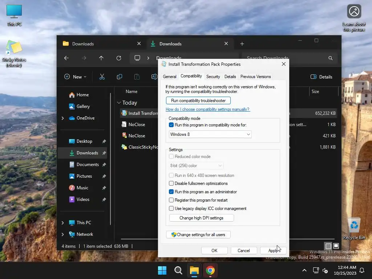Switch to Details tab in Properties
Screen dimensions: 372x279
click(230, 77)
